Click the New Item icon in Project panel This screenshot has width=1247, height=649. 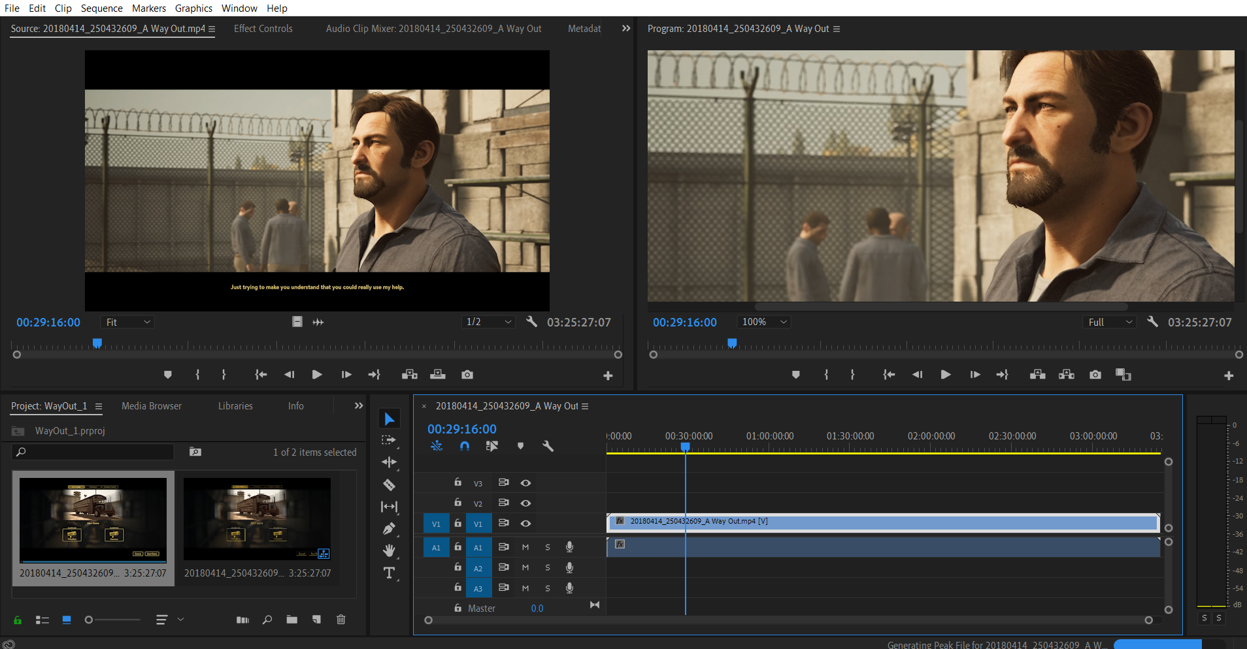tap(317, 620)
